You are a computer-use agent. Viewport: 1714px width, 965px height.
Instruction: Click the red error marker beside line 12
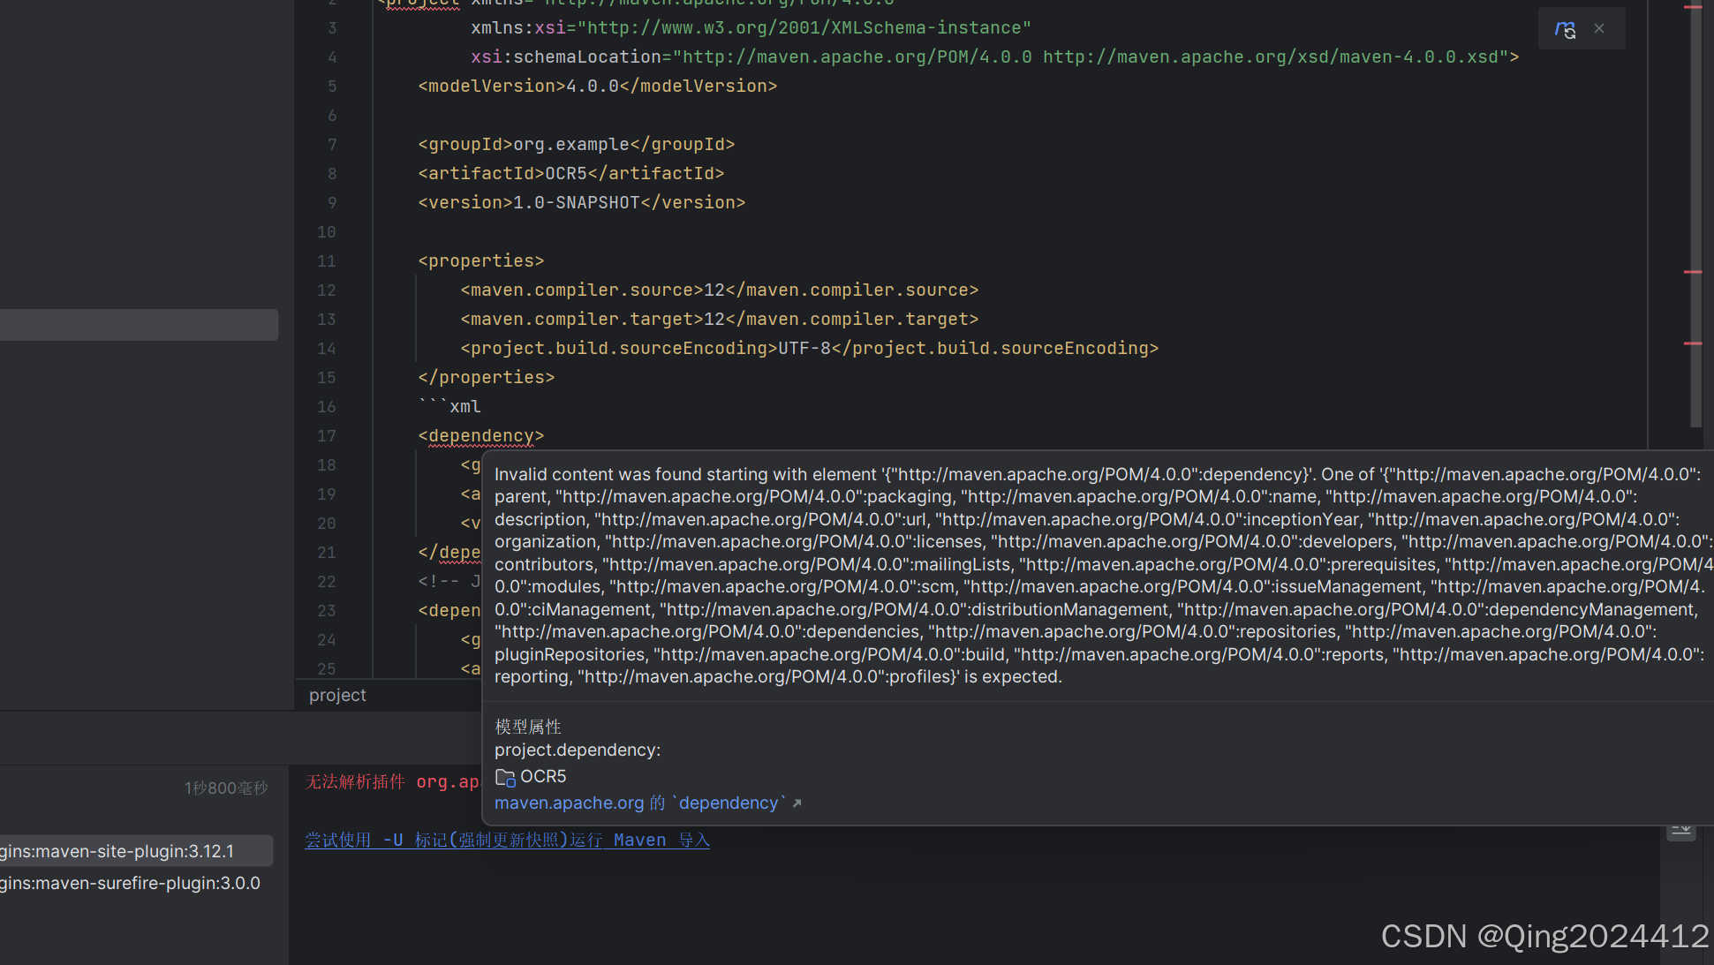[1692, 272]
